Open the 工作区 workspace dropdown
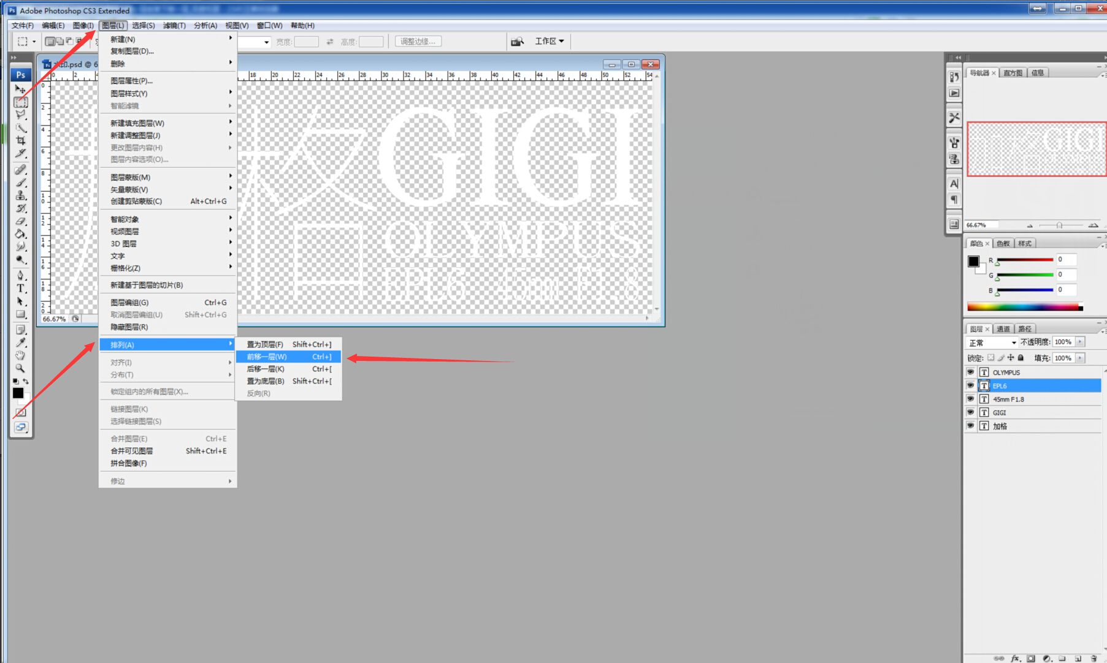This screenshot has width=1107, height=663. 549,41
